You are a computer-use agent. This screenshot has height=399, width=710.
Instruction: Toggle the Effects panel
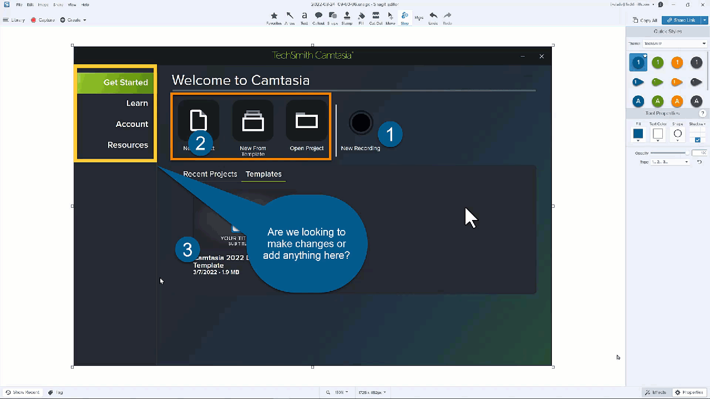click(x=656, y=392)
